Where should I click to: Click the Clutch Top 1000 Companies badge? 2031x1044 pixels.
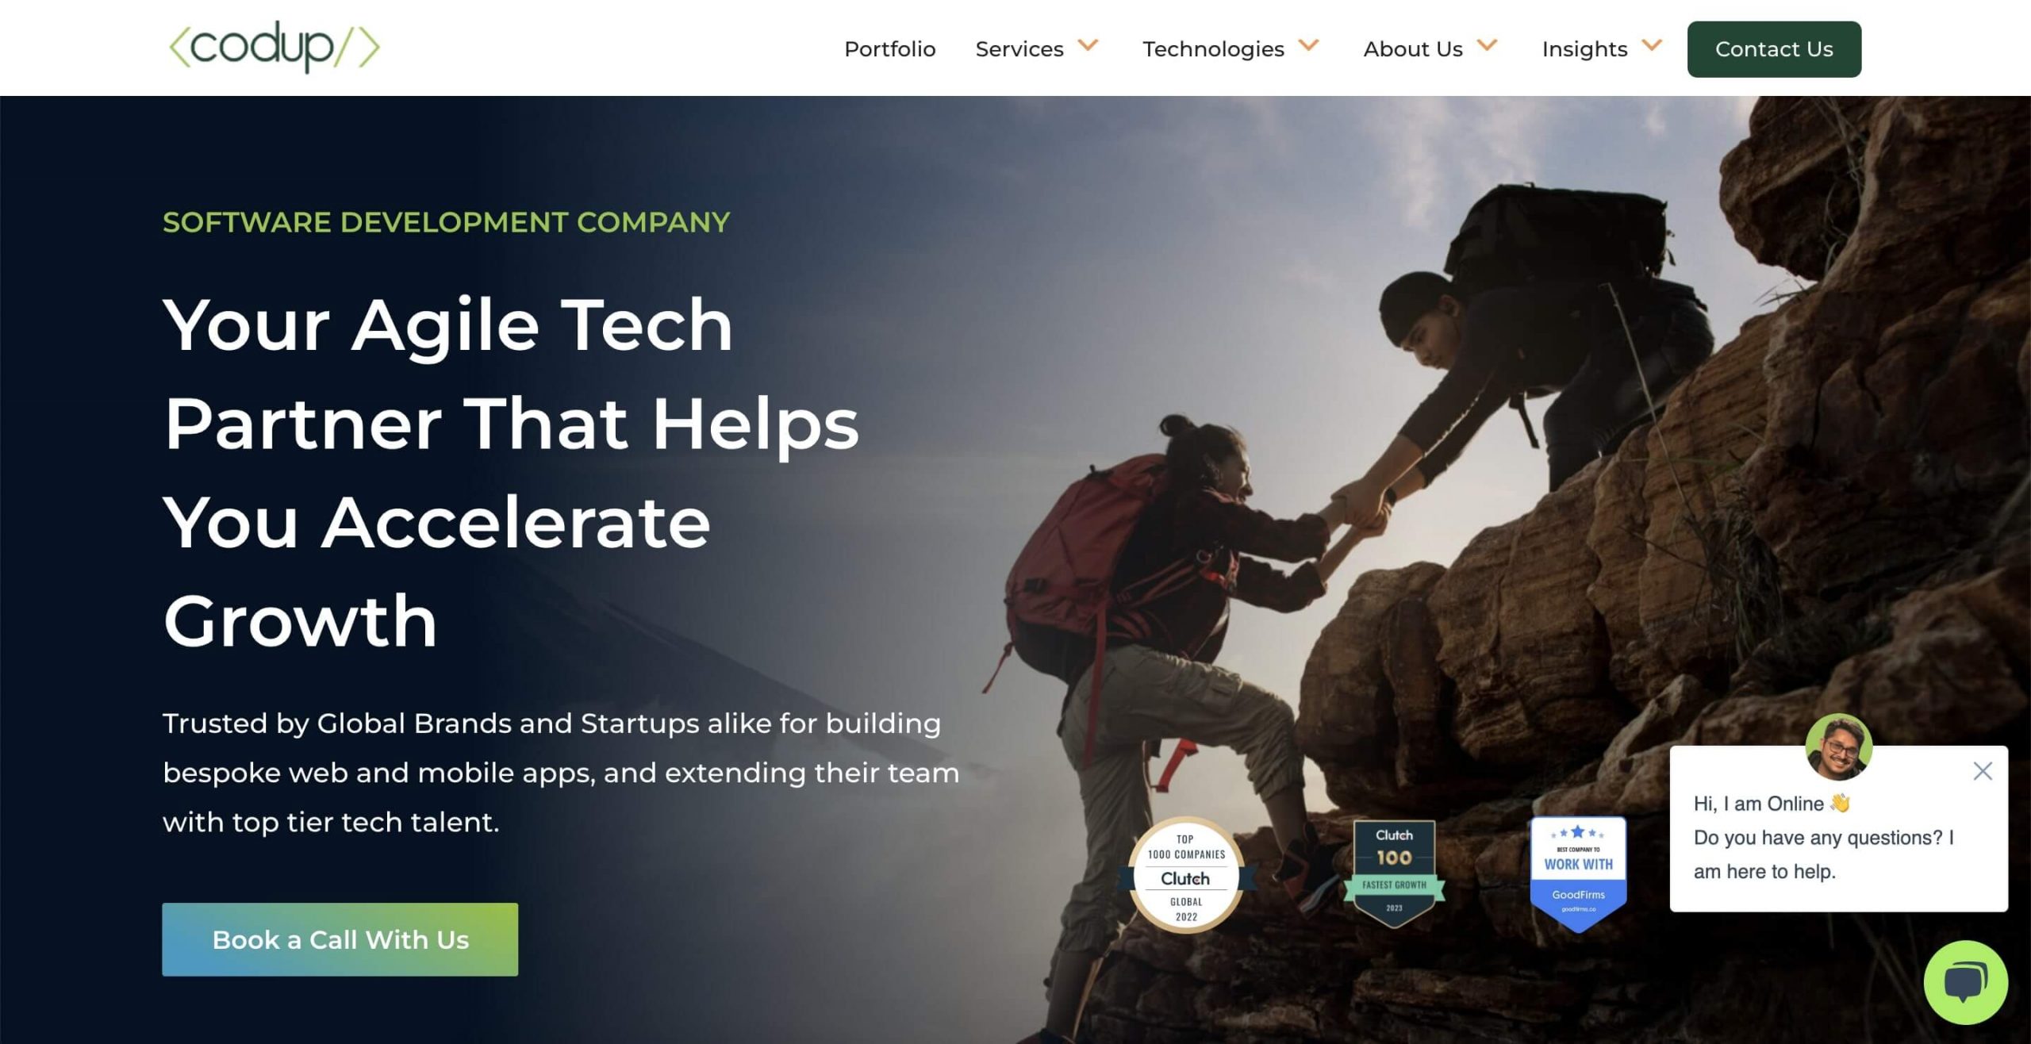[x=1186, y=875]
